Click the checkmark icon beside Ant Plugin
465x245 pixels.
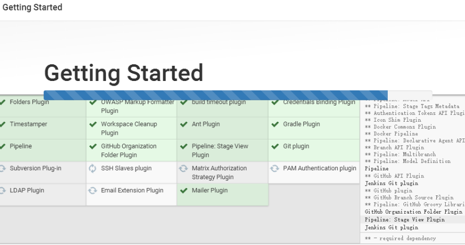(184, 124)
